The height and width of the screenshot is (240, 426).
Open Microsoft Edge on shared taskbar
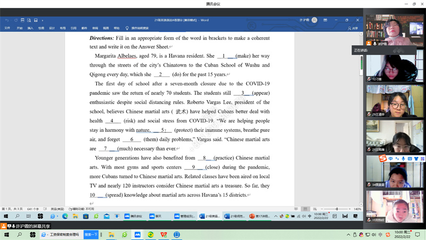[65, 216]
